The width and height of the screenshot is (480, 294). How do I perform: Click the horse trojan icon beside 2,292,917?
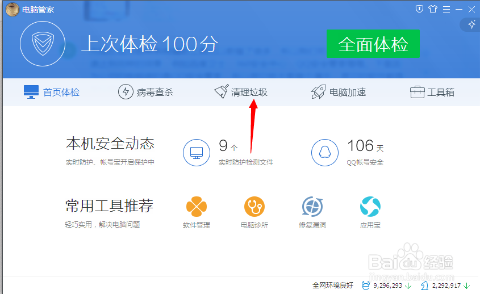coord(424,285)
